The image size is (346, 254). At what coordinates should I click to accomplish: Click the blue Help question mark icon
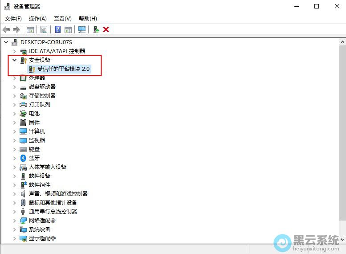point(57,29)
